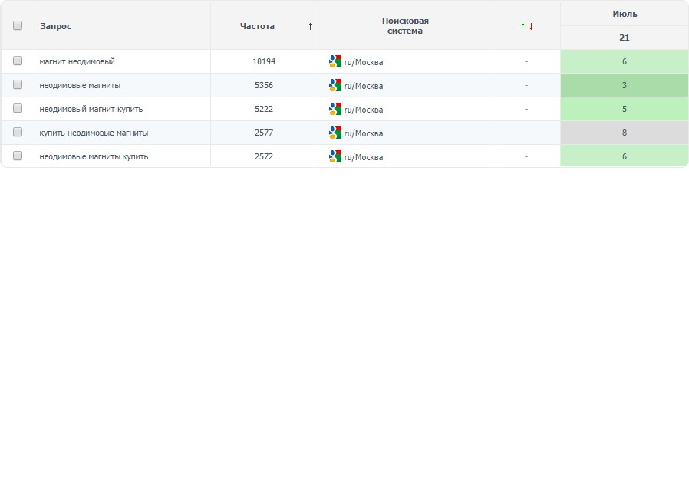This screenshot has height=485, width=689.
Task: Click the green up arrow in header
Action: click(x=523, y=26)
